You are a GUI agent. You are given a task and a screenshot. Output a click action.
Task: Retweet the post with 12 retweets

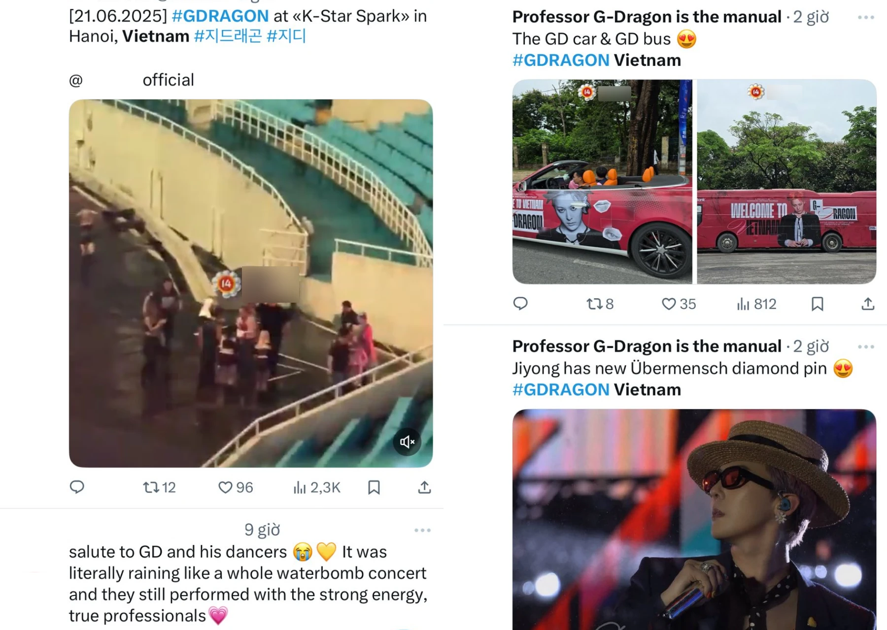159,487
